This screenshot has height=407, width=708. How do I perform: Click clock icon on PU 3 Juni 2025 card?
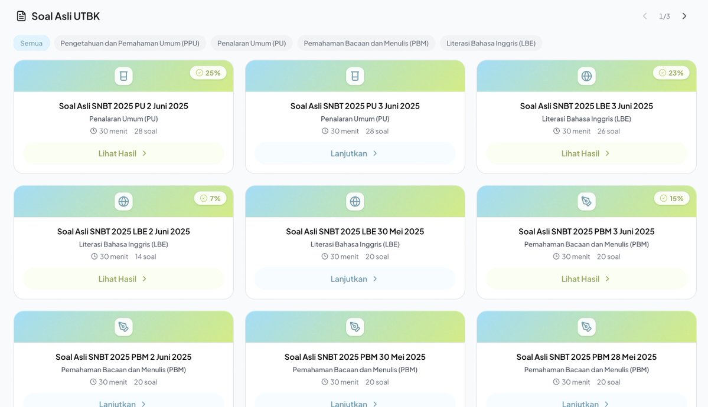[325, 131]
